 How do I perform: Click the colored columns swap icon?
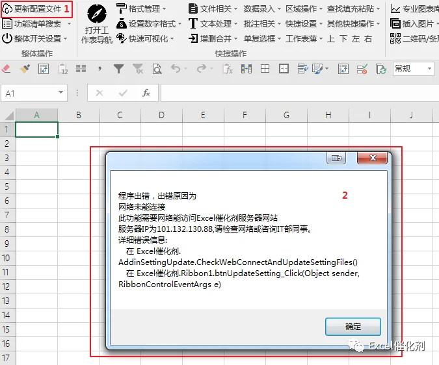pos(246,68)
